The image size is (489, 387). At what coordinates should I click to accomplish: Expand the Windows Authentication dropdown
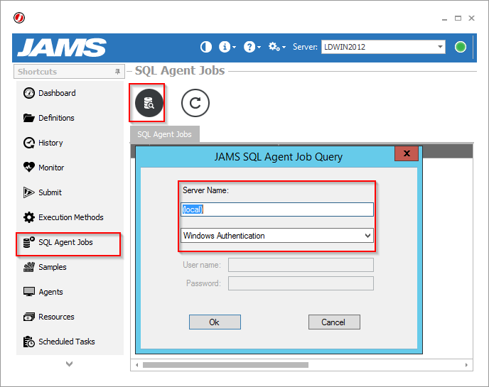point(367,236)
